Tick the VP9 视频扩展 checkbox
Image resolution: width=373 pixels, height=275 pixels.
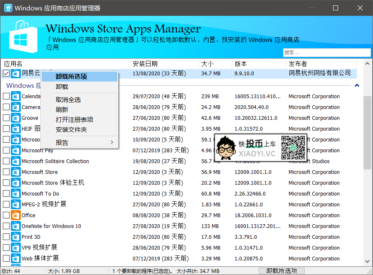[x=6, y=248]
